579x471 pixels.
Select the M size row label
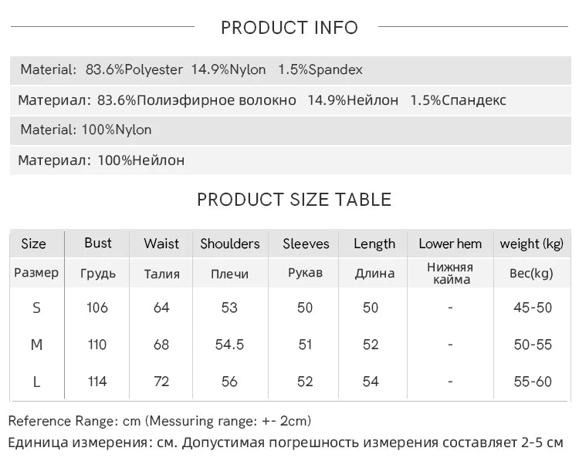(x=36, y=345)
